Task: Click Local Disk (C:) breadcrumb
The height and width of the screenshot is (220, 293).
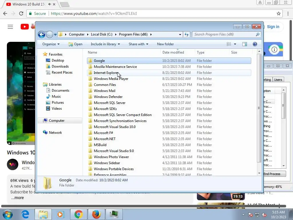Action: (102, 34)
